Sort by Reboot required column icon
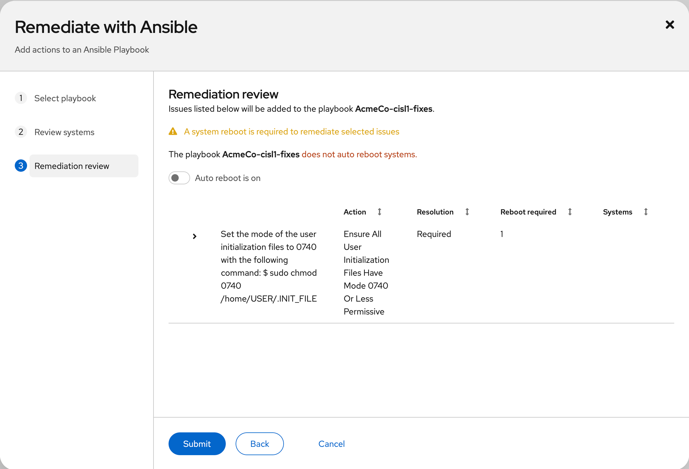689x469 pixels. point(570,212)
